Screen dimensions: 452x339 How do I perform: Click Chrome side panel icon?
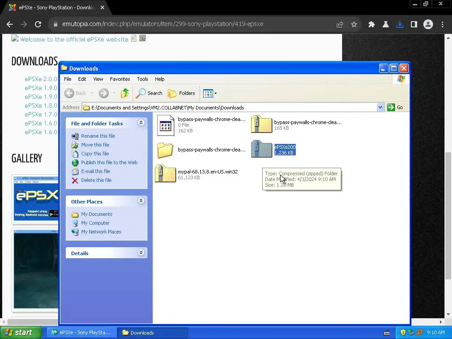pos(414,25)
